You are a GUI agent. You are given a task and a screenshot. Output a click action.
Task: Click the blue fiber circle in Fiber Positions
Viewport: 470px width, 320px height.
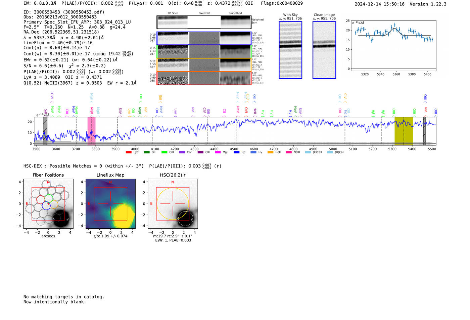tap(46, 205)
